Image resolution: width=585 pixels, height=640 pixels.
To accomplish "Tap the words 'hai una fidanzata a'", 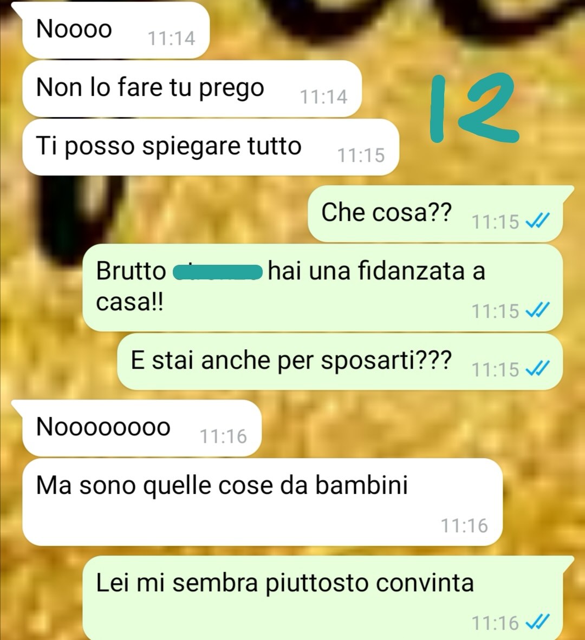I will point(376,271).
